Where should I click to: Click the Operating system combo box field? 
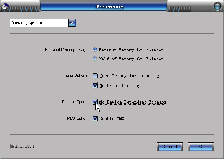pos(43,23)
